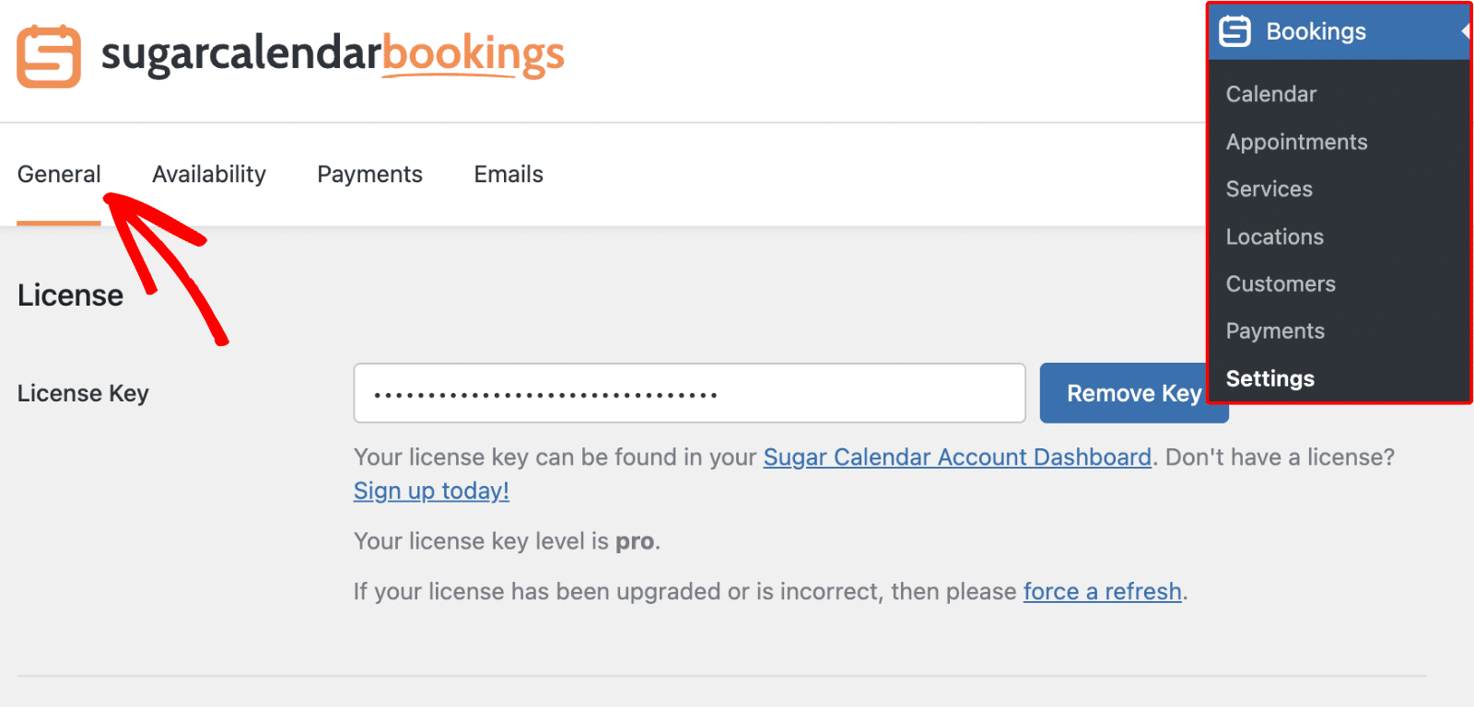Click the Sign up today link
The width and height of the screenshot is (1474, 707).
[x=430, y=491]
